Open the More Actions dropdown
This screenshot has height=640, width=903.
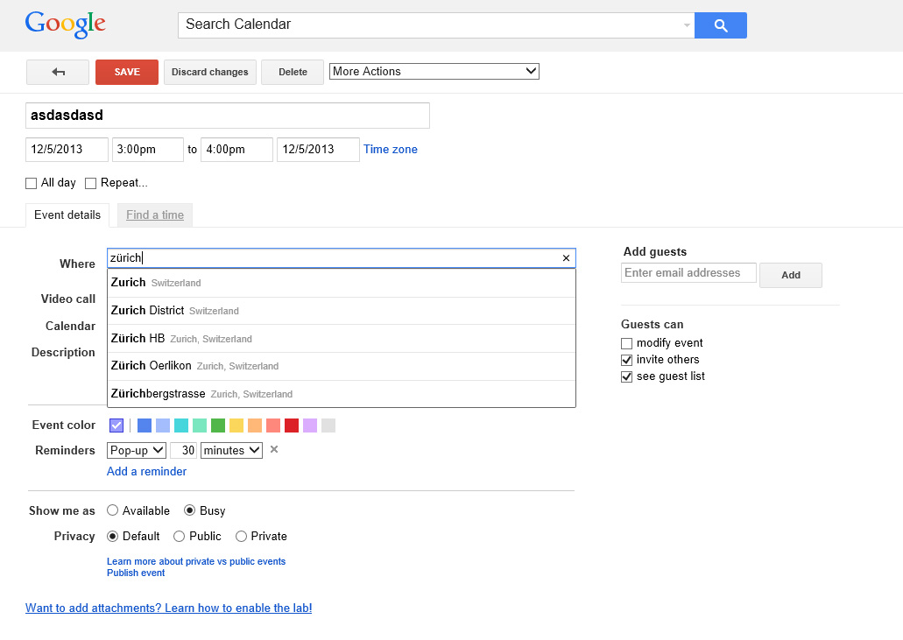pyautogui.click(x=434, y=72)
